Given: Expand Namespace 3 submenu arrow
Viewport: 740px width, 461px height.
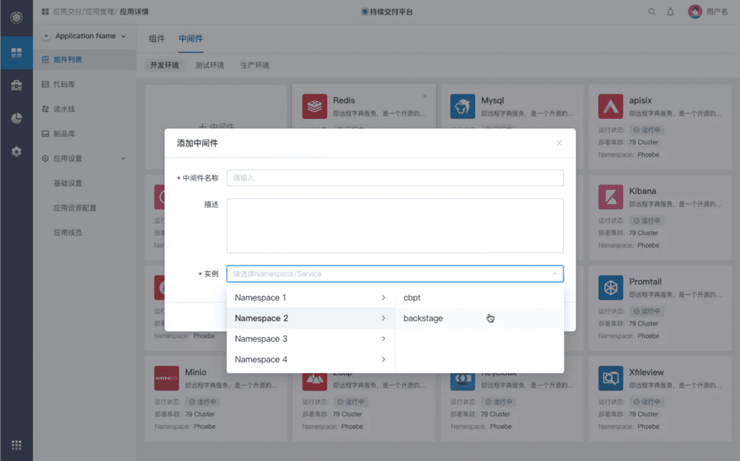Looking at the screenshot, I should tap(383, 339).
